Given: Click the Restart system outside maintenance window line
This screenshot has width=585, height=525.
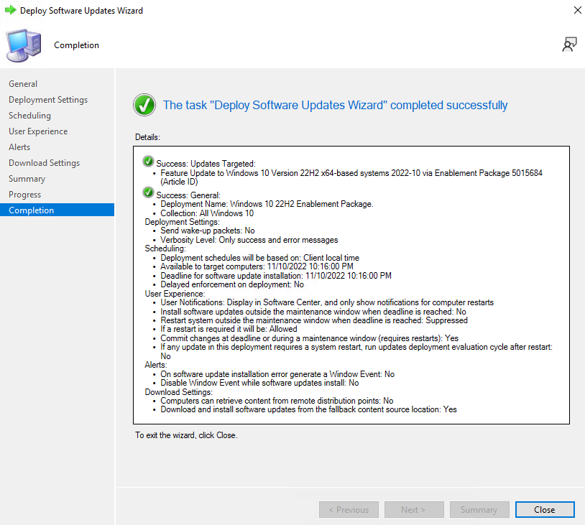Looking at the screenshot, I should point(314,320).
